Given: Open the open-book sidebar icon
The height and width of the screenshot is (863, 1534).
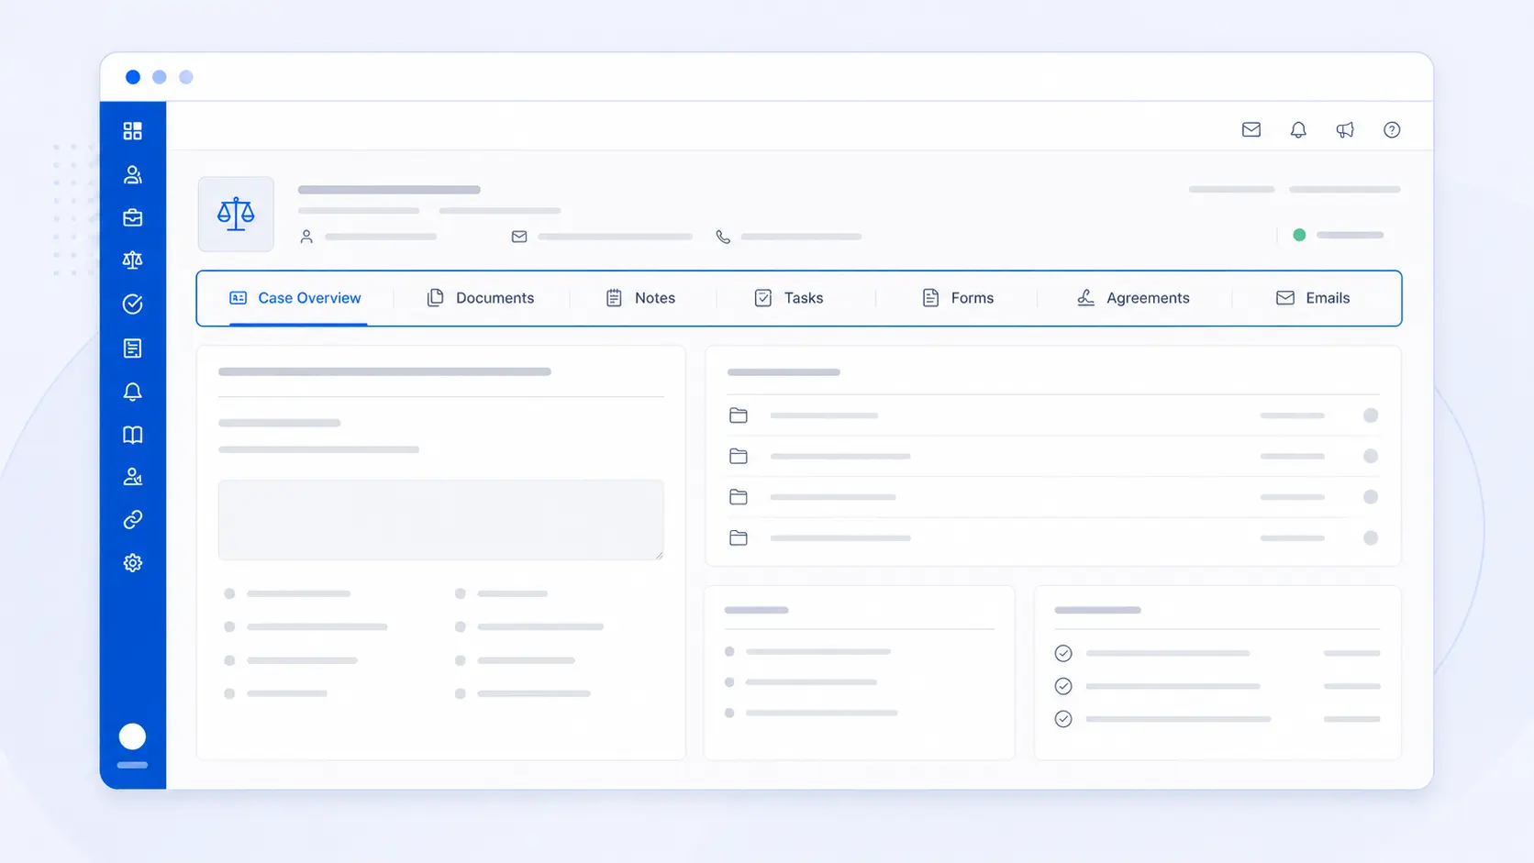Looking at the screenshot, I should pyautogui.click(x=133, y=435).
